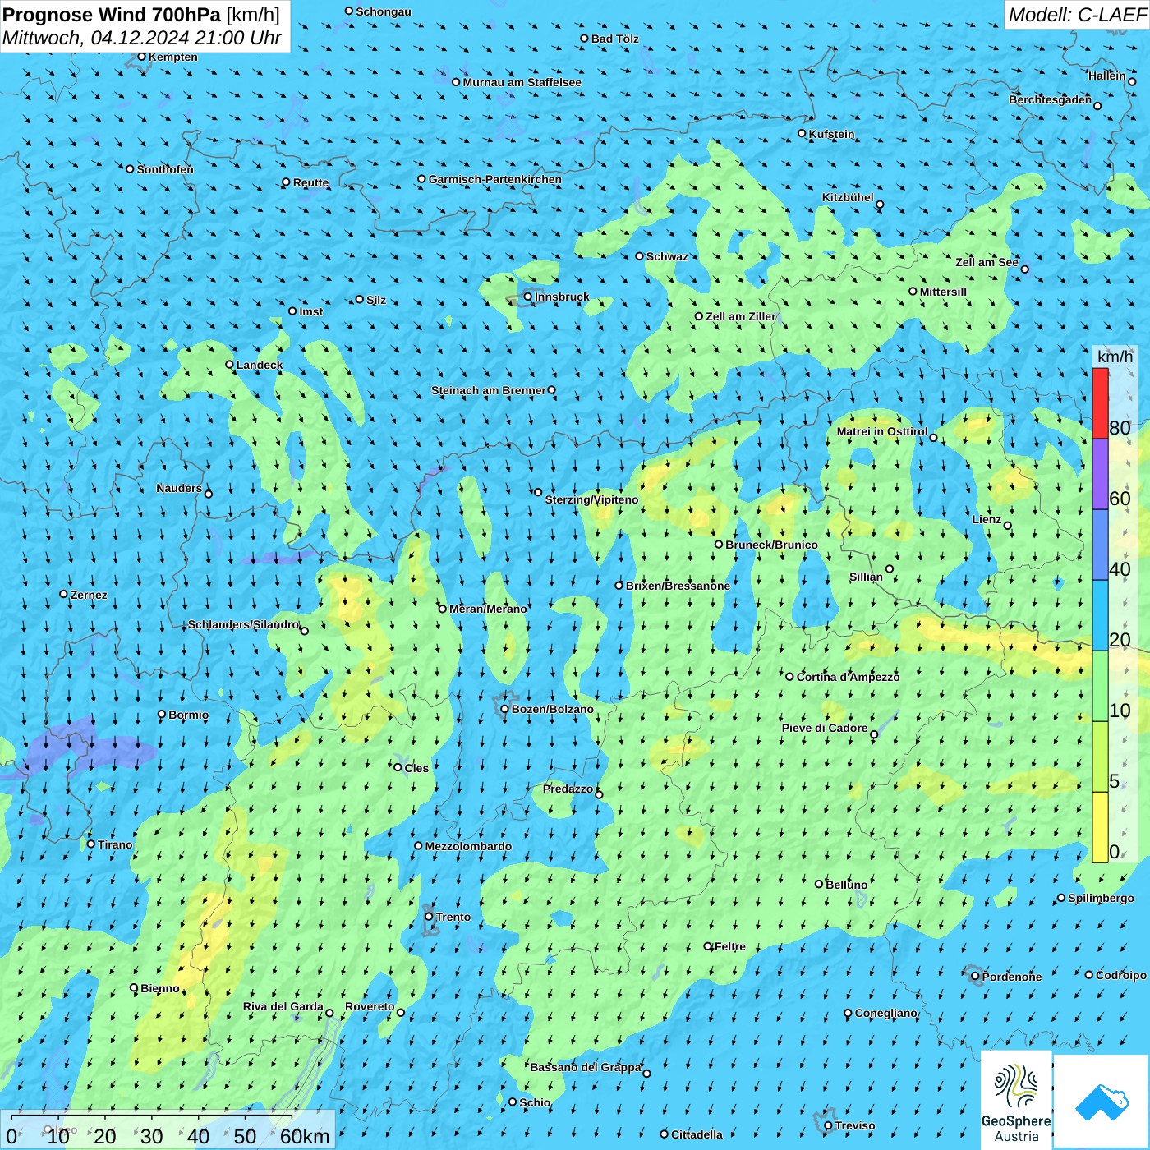1150x1150 pixels.
Task: Click the date 'Mittwoch, 04.12.2024 21:00 Uhr'
Action: pyautogui.click(x=142, y=38)
